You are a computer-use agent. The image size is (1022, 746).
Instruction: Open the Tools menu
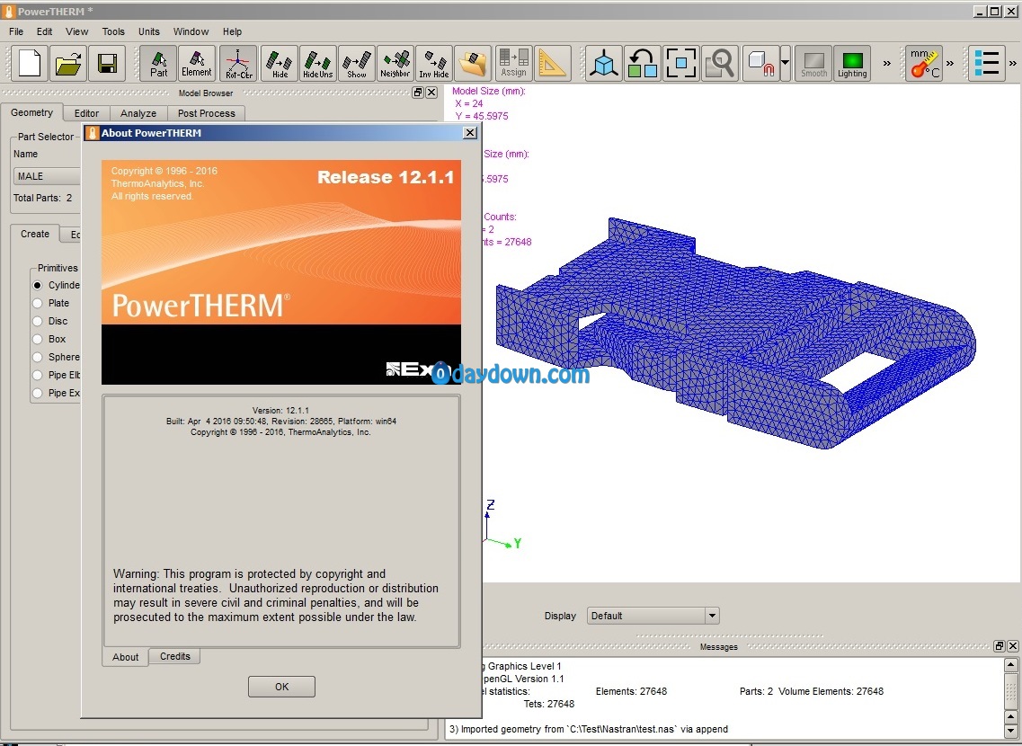coord(113,31)
